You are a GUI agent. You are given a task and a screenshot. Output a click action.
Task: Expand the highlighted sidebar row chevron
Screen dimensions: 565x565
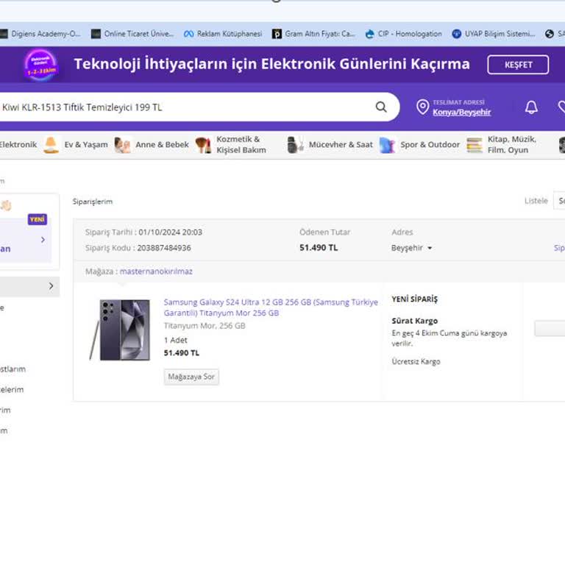pyautogui.click(x=51, y=286)
